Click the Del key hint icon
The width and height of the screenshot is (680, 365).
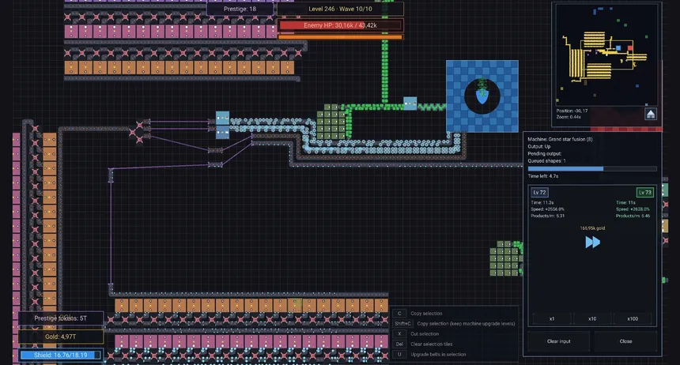tap(399, 344)
